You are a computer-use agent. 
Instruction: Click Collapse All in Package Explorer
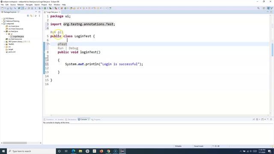28,16
